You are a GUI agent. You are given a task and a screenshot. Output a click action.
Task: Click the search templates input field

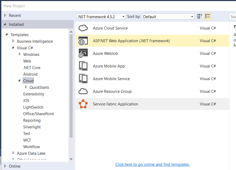[x=233, y=17]
